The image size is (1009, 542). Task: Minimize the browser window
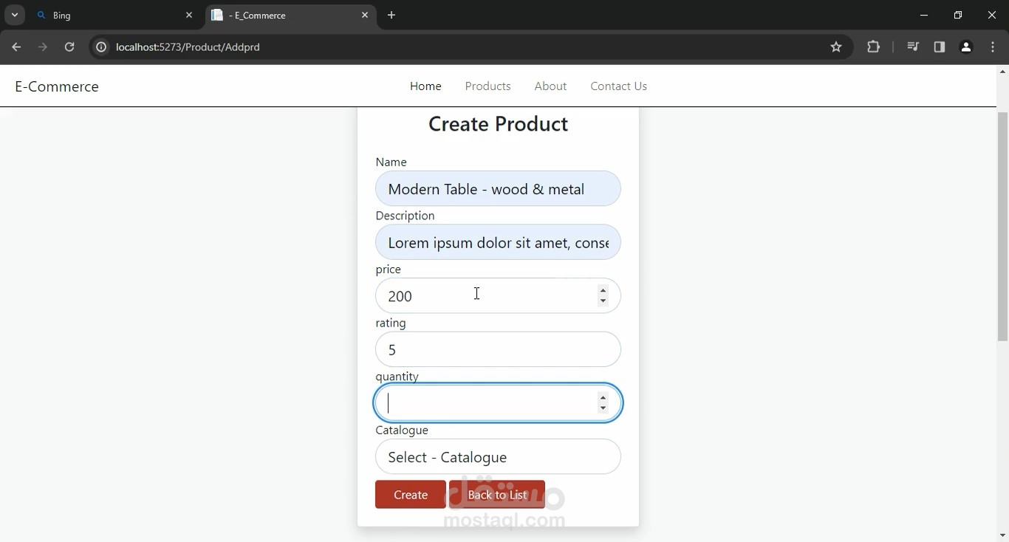(x=924, y=16)
